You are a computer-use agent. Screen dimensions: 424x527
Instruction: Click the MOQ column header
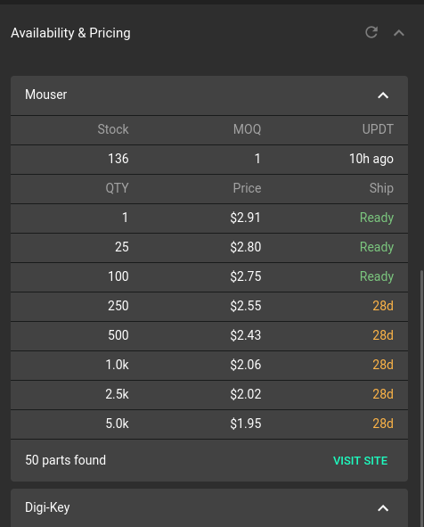point(247,129)
